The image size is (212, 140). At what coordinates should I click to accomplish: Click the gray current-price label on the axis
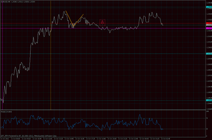tap(209, 25)
